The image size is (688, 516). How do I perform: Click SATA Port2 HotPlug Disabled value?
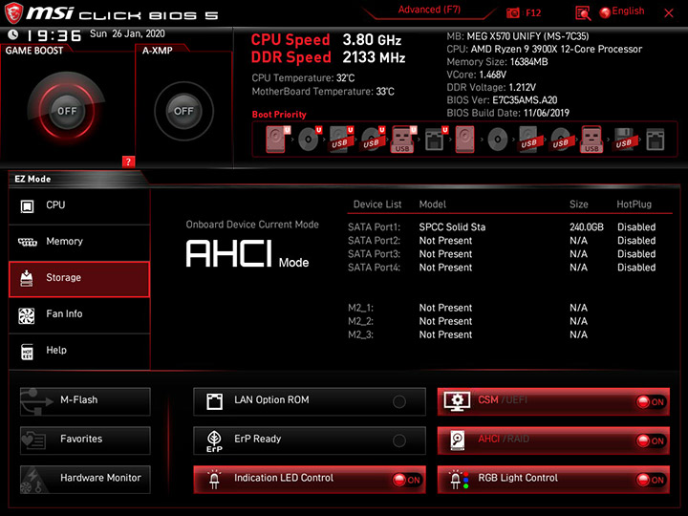click(636, 241)
